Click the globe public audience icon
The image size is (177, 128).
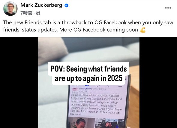(x=38, y=13)
